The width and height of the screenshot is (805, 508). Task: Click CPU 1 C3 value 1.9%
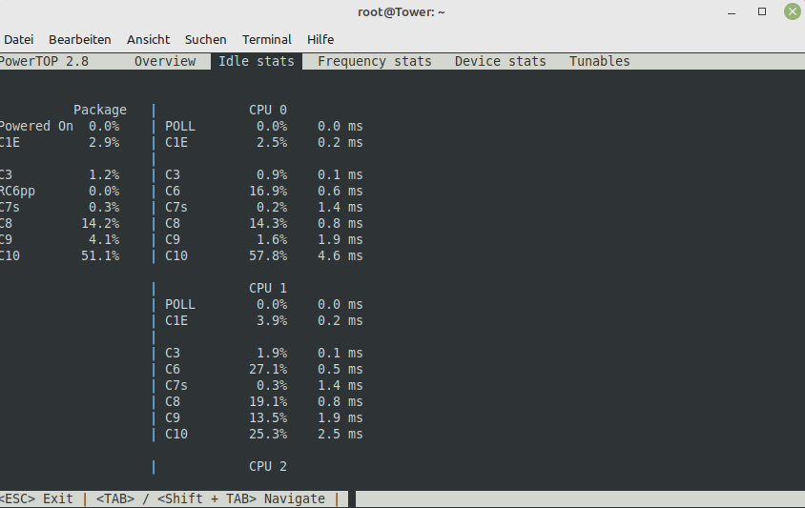click(272, 353)
